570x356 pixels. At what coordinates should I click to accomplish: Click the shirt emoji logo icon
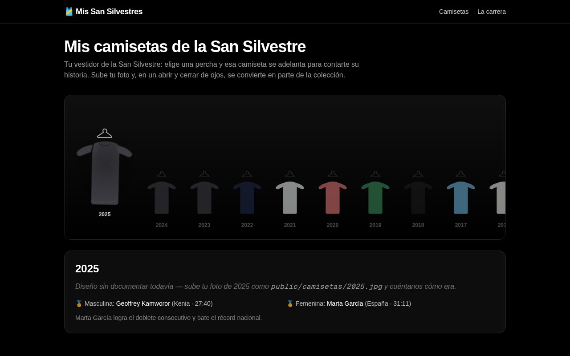click(x=69, y=12)
